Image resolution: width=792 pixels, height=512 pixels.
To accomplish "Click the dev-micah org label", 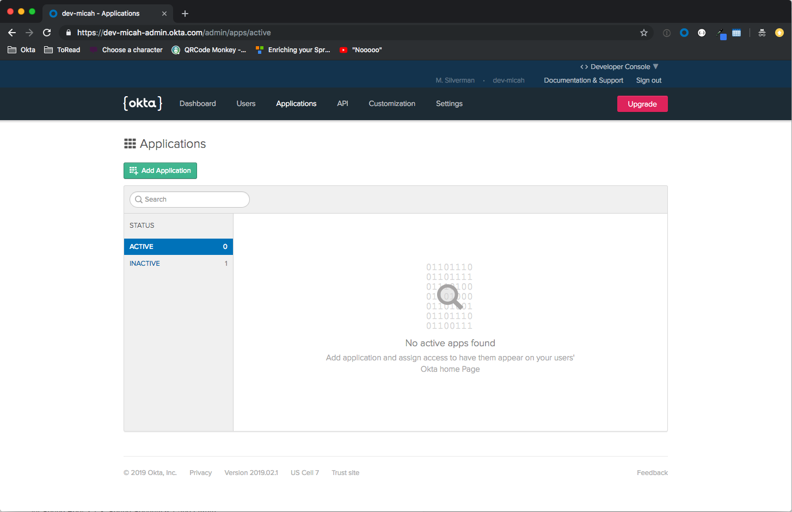I will 508,80.
